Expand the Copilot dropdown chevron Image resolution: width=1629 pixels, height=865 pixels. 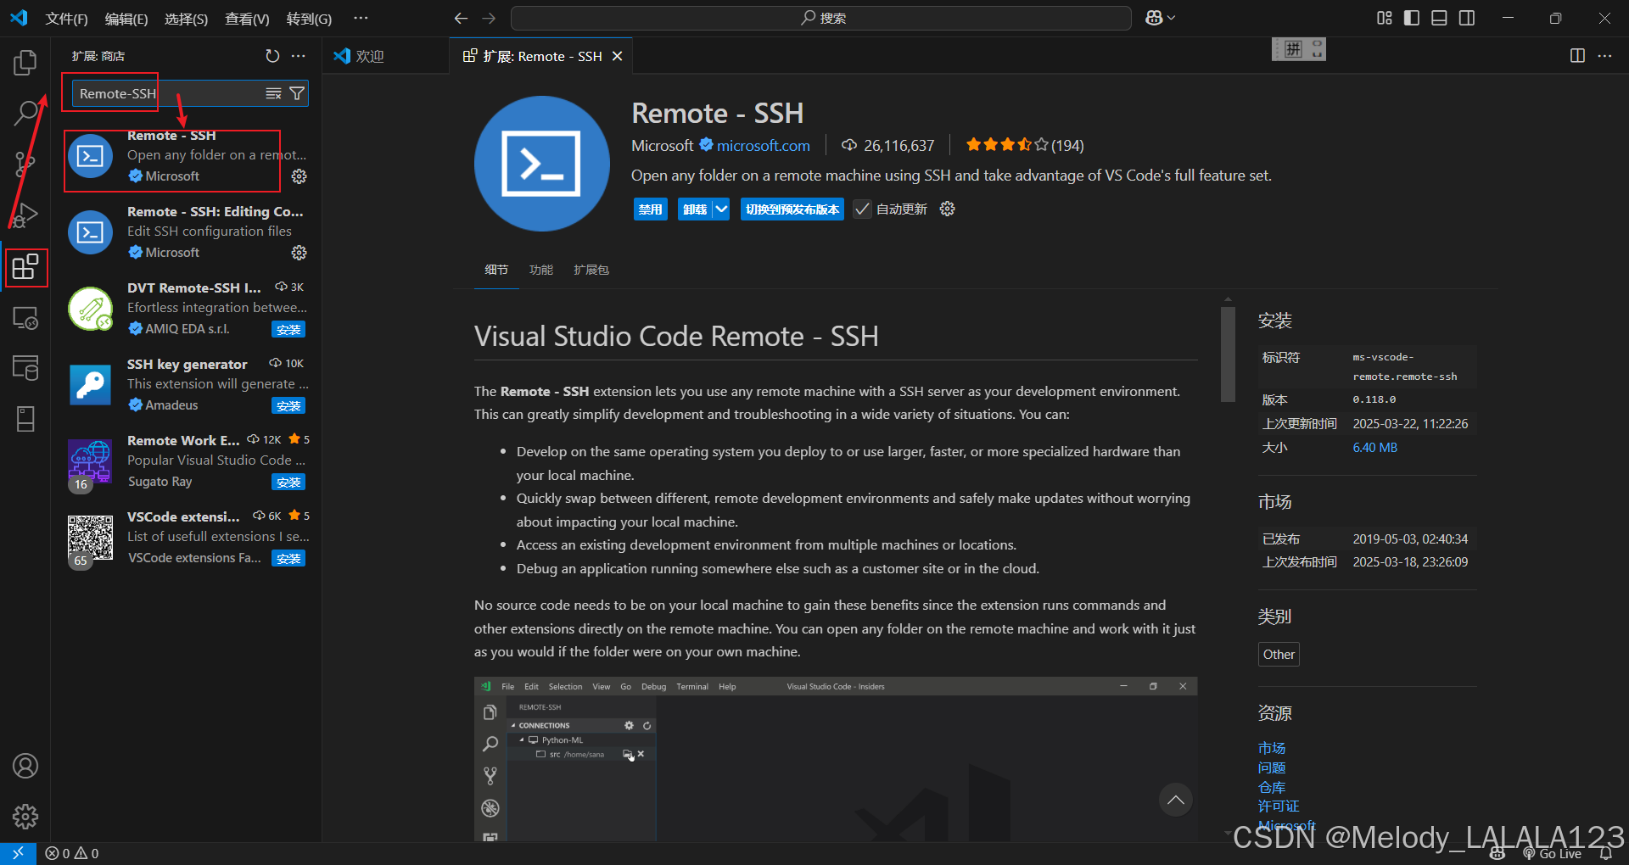pos(1172,18)
